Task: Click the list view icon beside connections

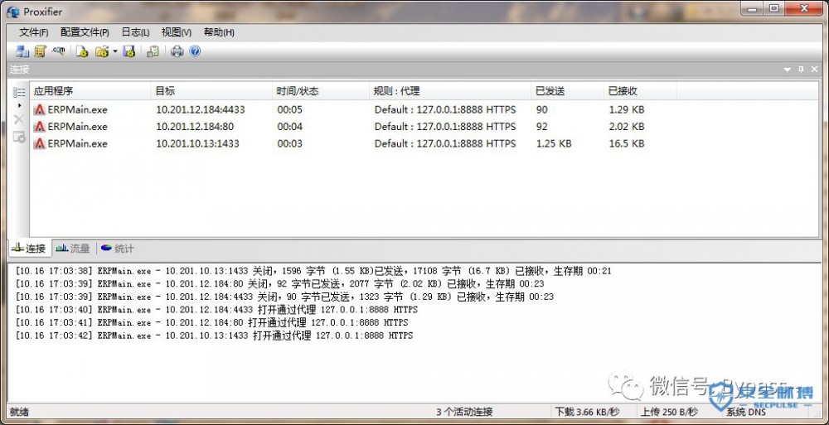Action: (19, 93)
